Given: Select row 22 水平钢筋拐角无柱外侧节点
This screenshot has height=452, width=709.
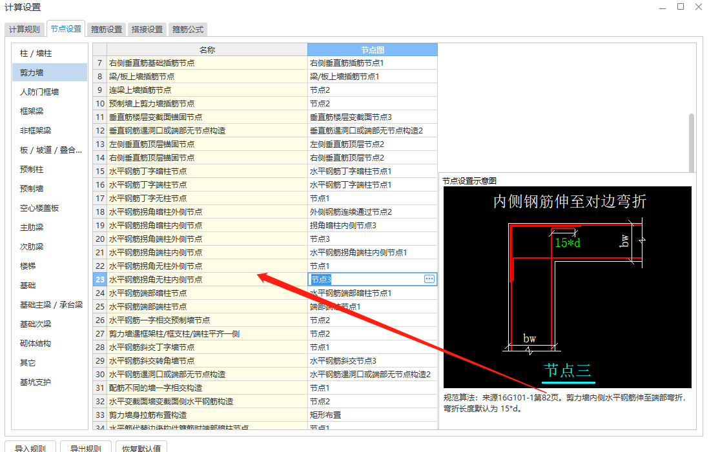Looking at the screenshot, I should point(265,266).
